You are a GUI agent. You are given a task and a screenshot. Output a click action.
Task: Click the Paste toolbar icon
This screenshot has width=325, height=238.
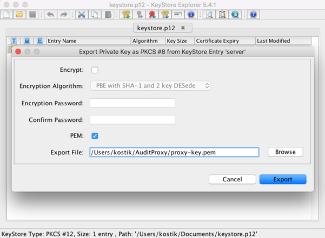click(x=108, y=15)
